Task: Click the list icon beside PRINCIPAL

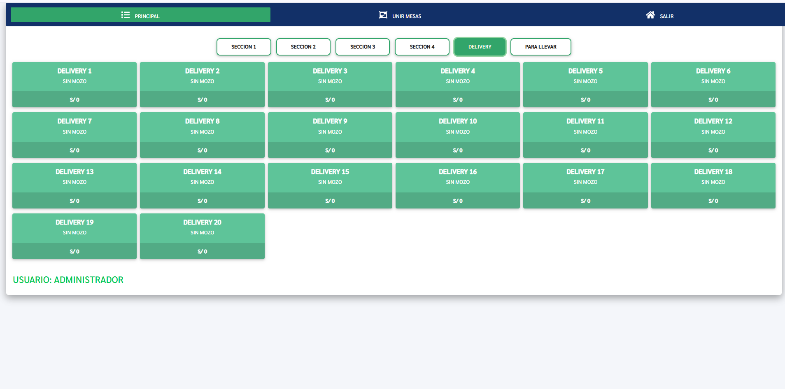Action: pos(126,15)
